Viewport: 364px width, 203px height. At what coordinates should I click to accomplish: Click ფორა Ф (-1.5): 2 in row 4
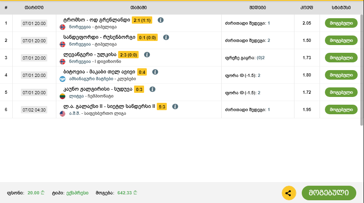point(243,76)
